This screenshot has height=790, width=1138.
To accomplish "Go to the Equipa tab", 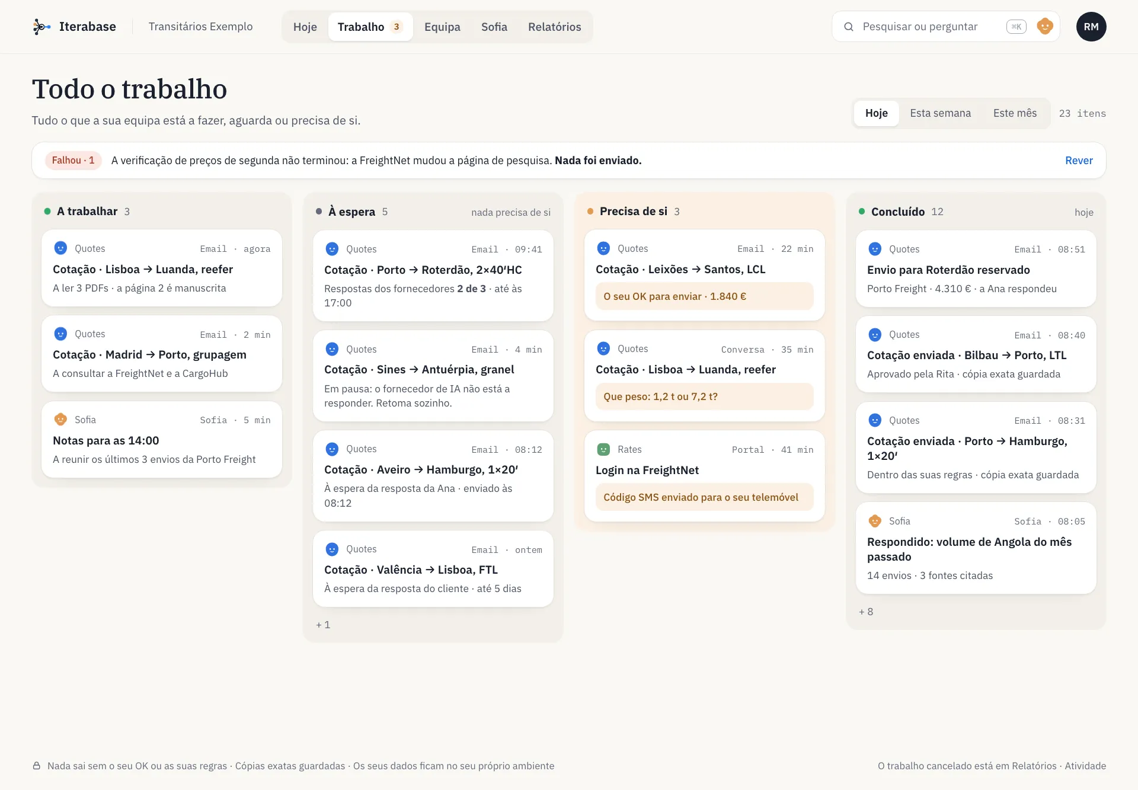I will pos(442,27).
